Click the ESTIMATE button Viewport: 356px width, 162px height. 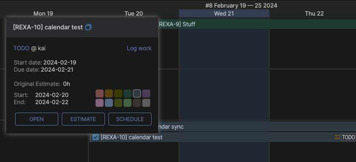[x=83, y=119]
